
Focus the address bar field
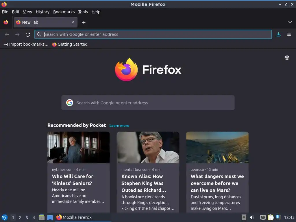(153, 34)
